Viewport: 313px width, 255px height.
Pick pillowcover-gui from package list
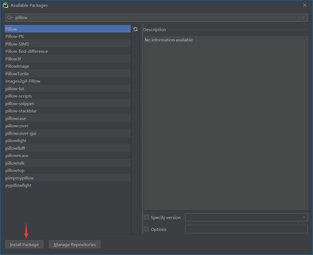coord(21,133)
